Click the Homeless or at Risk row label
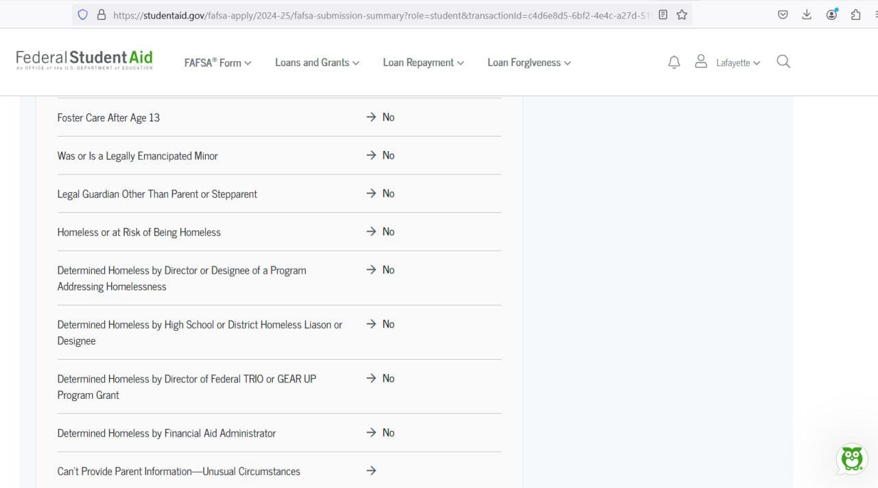878x488 pixels. pos(139,232)
